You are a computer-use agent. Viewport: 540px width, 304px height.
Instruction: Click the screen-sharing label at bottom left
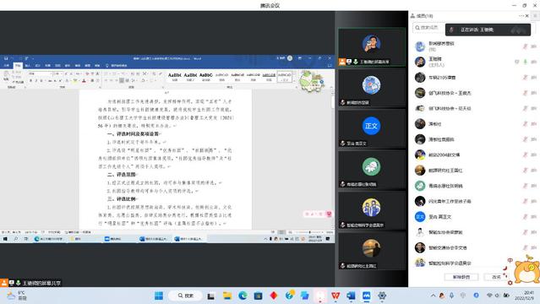click(31, 283)
